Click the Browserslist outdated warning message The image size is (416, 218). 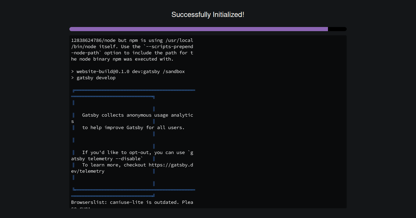(132, 202)
